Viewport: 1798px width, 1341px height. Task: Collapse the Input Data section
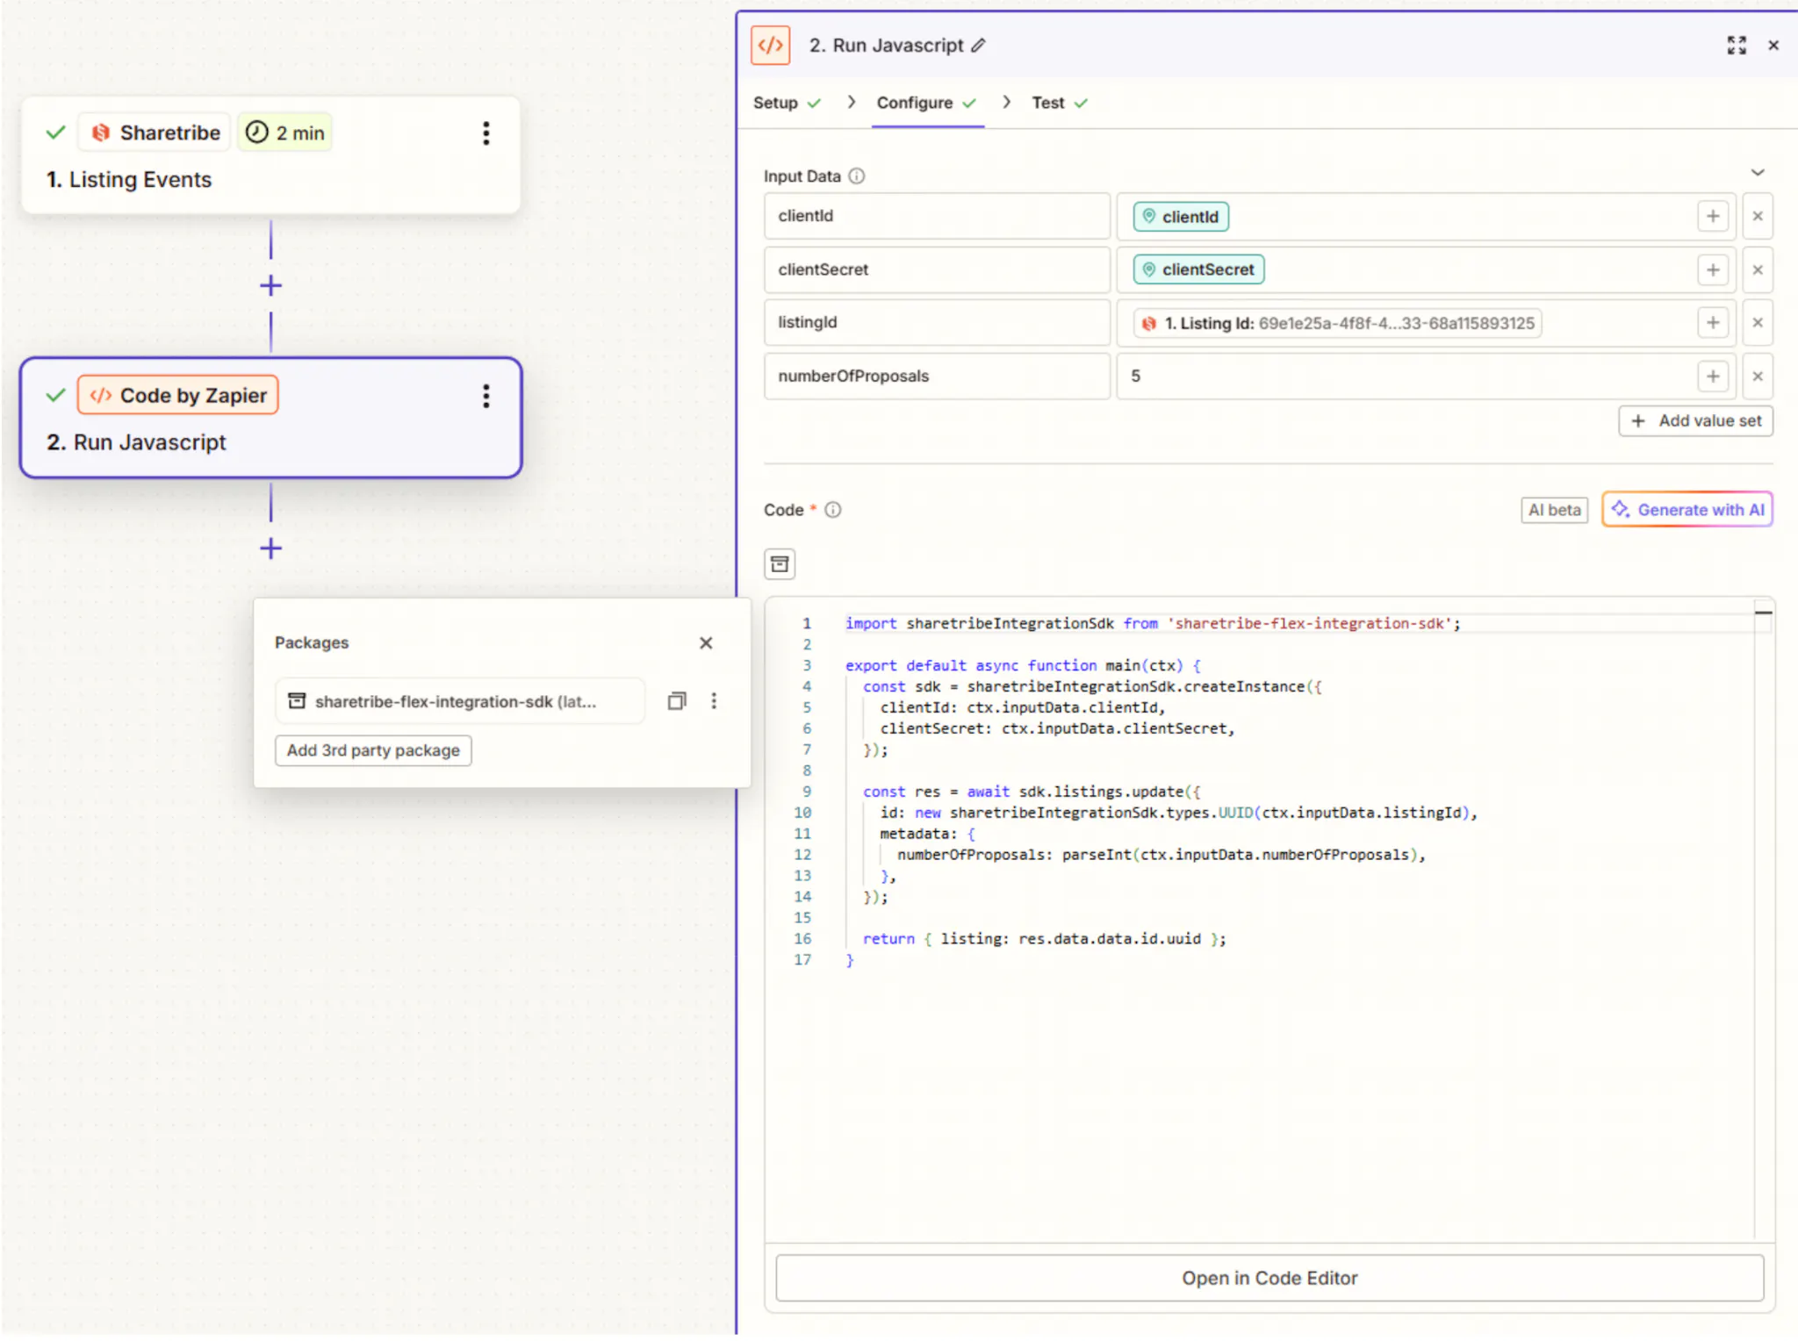pos(1757,173)
